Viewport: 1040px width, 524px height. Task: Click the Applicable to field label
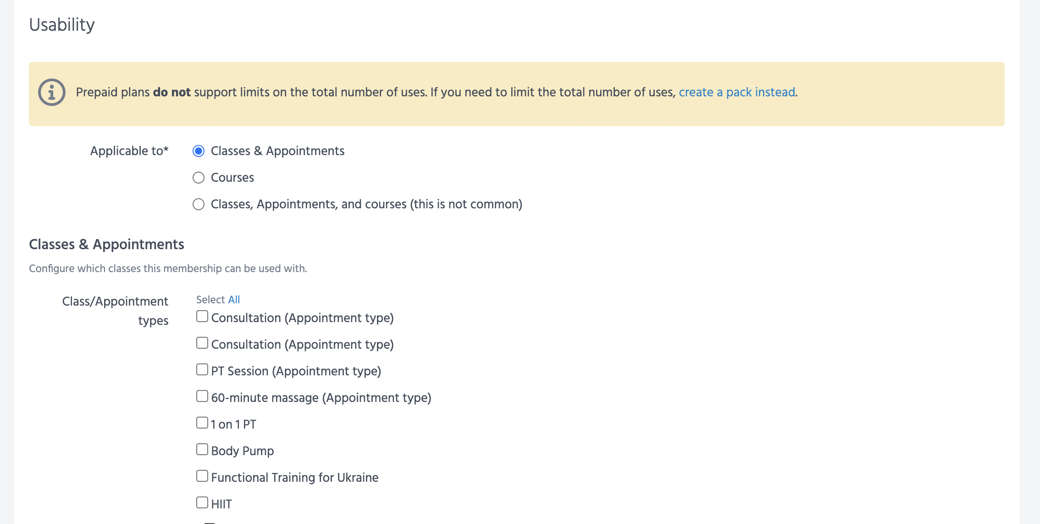tap(129, 151)
